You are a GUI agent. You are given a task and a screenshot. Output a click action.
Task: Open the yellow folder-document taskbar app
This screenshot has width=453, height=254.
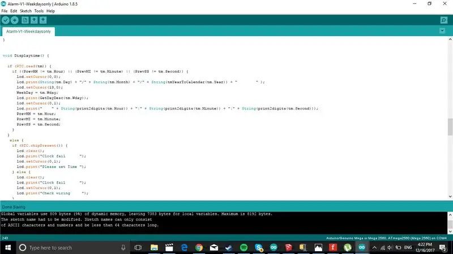[303, 248]
